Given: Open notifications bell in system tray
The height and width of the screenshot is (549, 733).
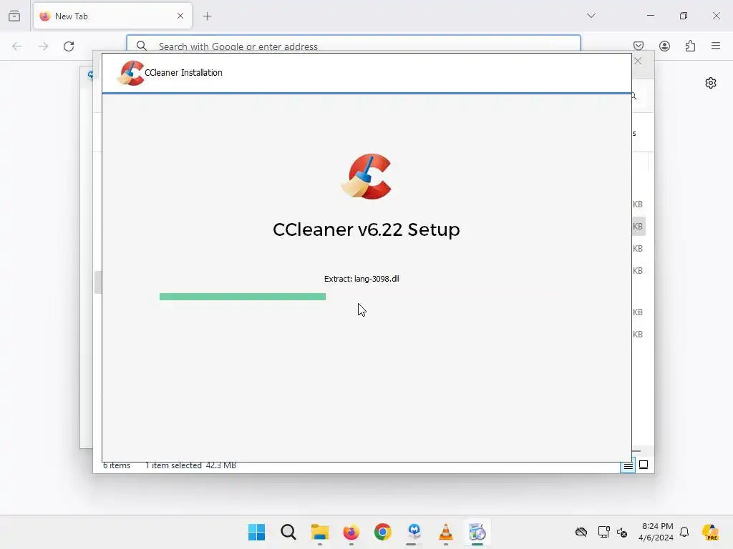Looking at the screenshot, I should tap(684, 532).
